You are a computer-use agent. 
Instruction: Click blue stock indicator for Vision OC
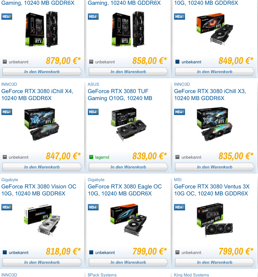[5, 252]
